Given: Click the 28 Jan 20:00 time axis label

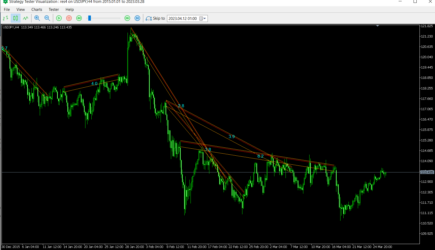Looking at the screenshot, I should pos(135,247).
